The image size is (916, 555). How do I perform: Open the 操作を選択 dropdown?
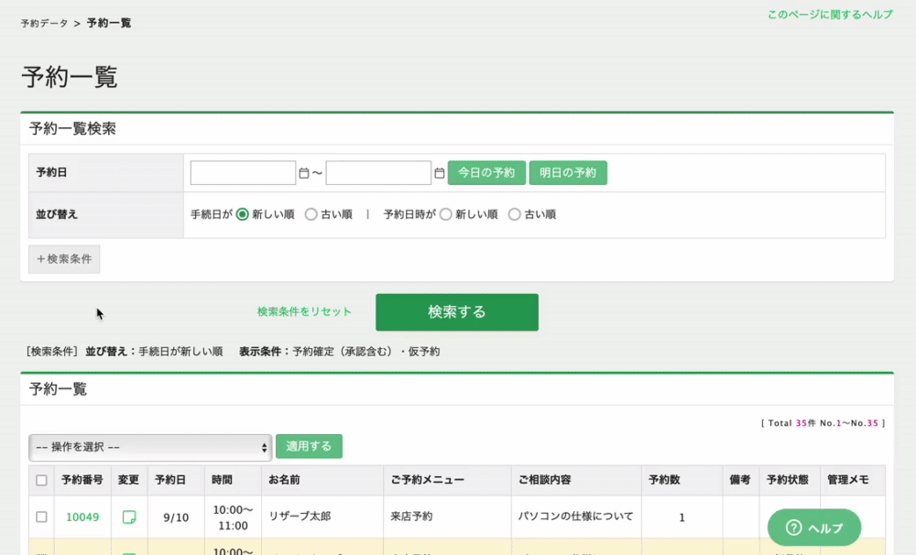point(150,447)
